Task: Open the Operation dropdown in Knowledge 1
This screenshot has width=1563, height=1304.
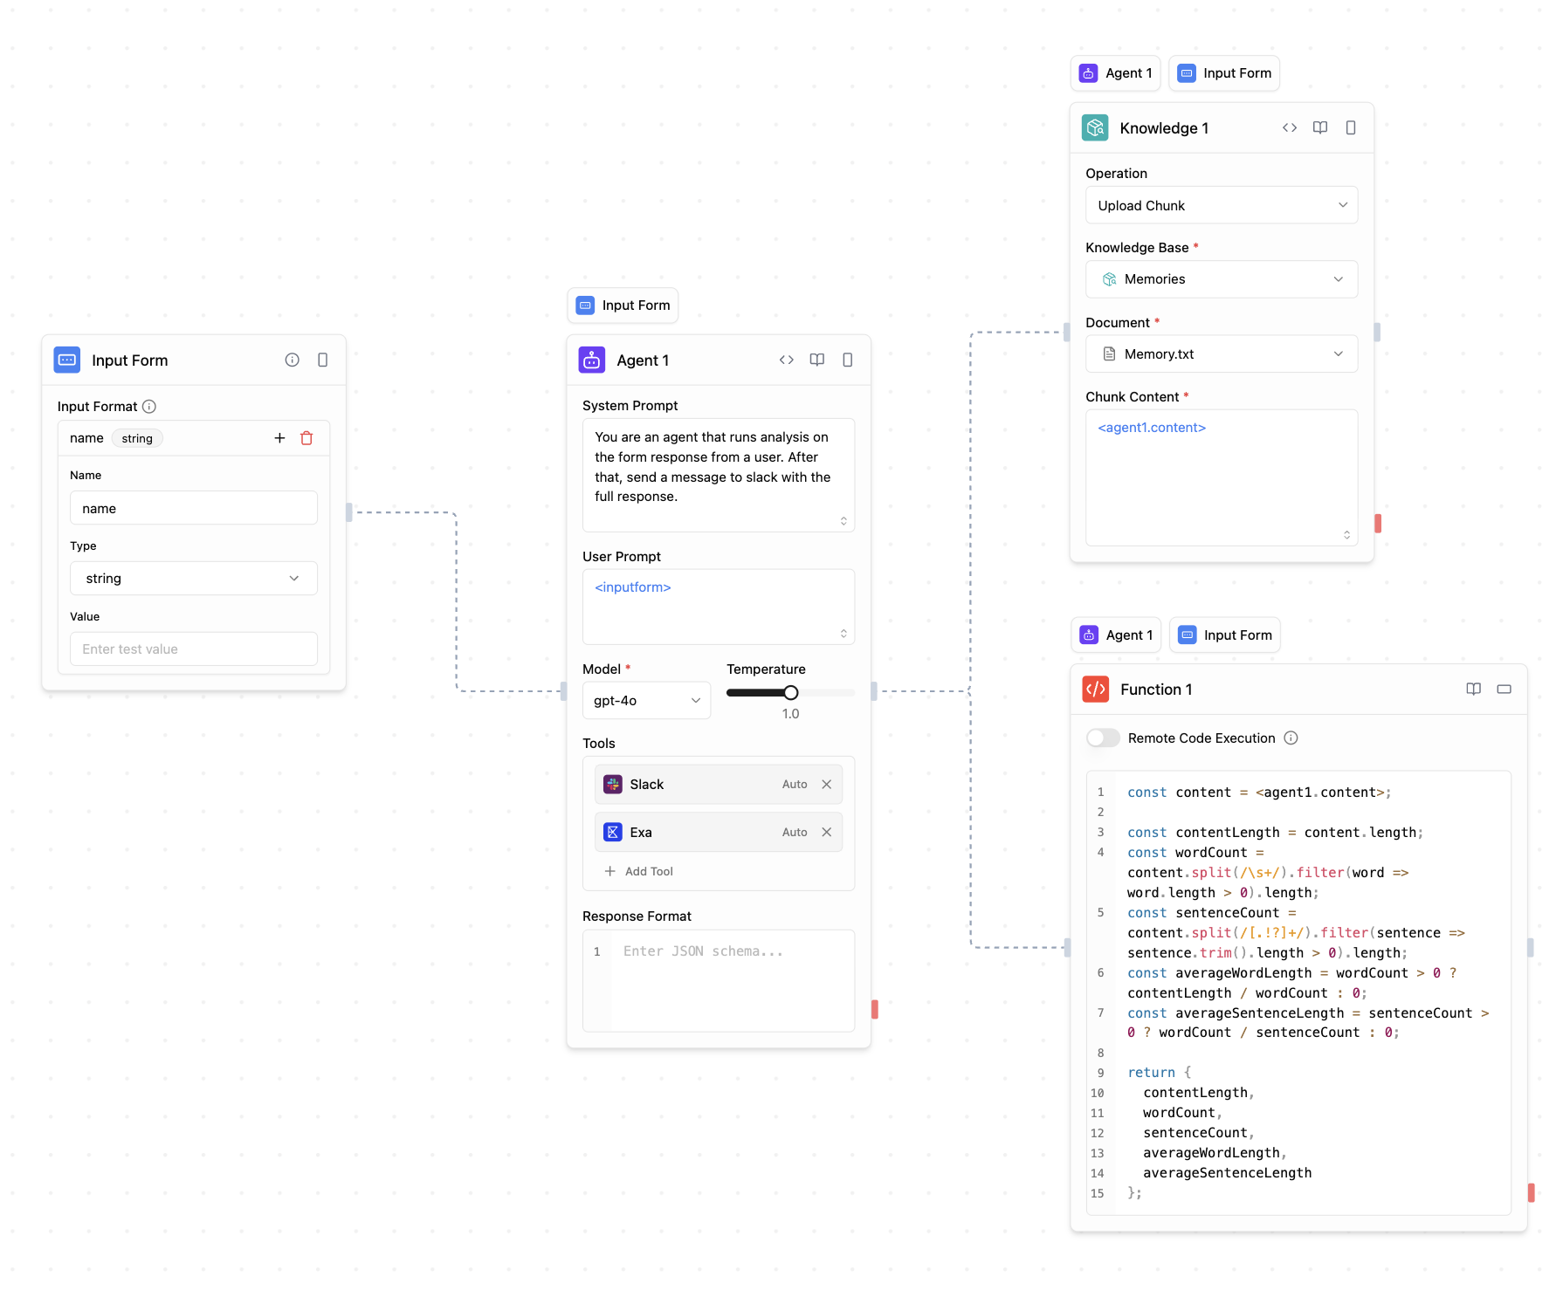Action: (x=1221, y=204)
